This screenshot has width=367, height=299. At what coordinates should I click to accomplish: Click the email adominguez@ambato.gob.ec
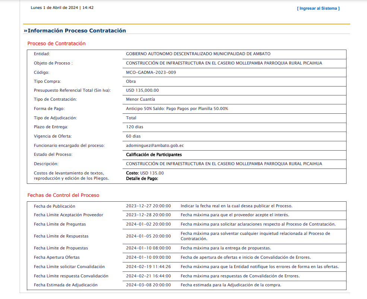155,145
